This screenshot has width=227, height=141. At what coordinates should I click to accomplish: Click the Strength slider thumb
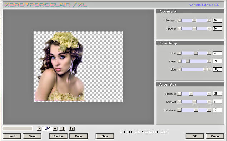click(194, 29)
